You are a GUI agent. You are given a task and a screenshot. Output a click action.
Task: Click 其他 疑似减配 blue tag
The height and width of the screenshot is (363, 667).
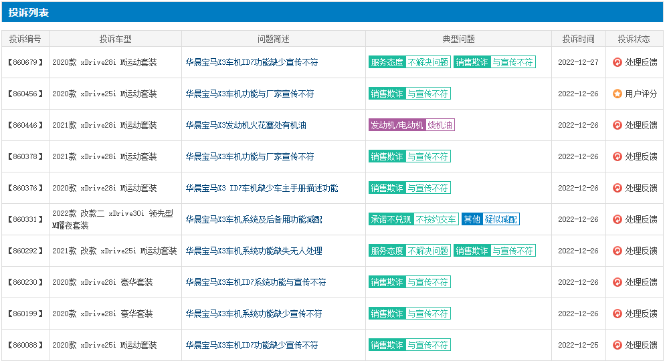click(x=491, y=220)
